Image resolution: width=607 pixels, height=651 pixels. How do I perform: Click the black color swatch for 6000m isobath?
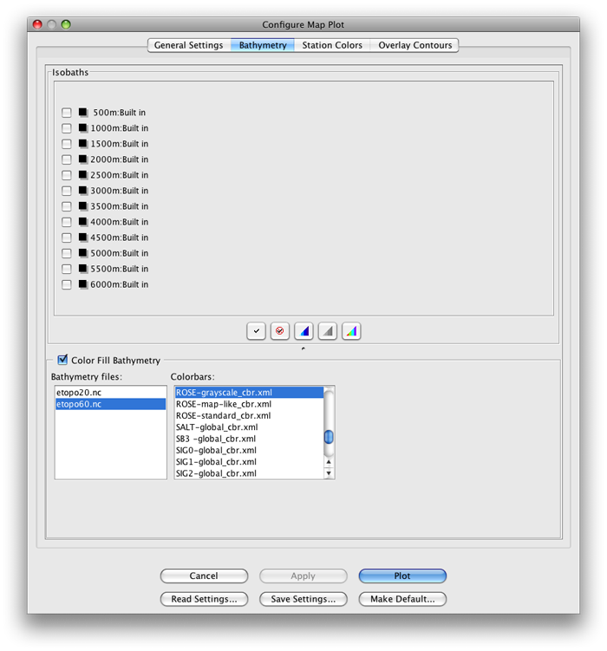(83, 284)
